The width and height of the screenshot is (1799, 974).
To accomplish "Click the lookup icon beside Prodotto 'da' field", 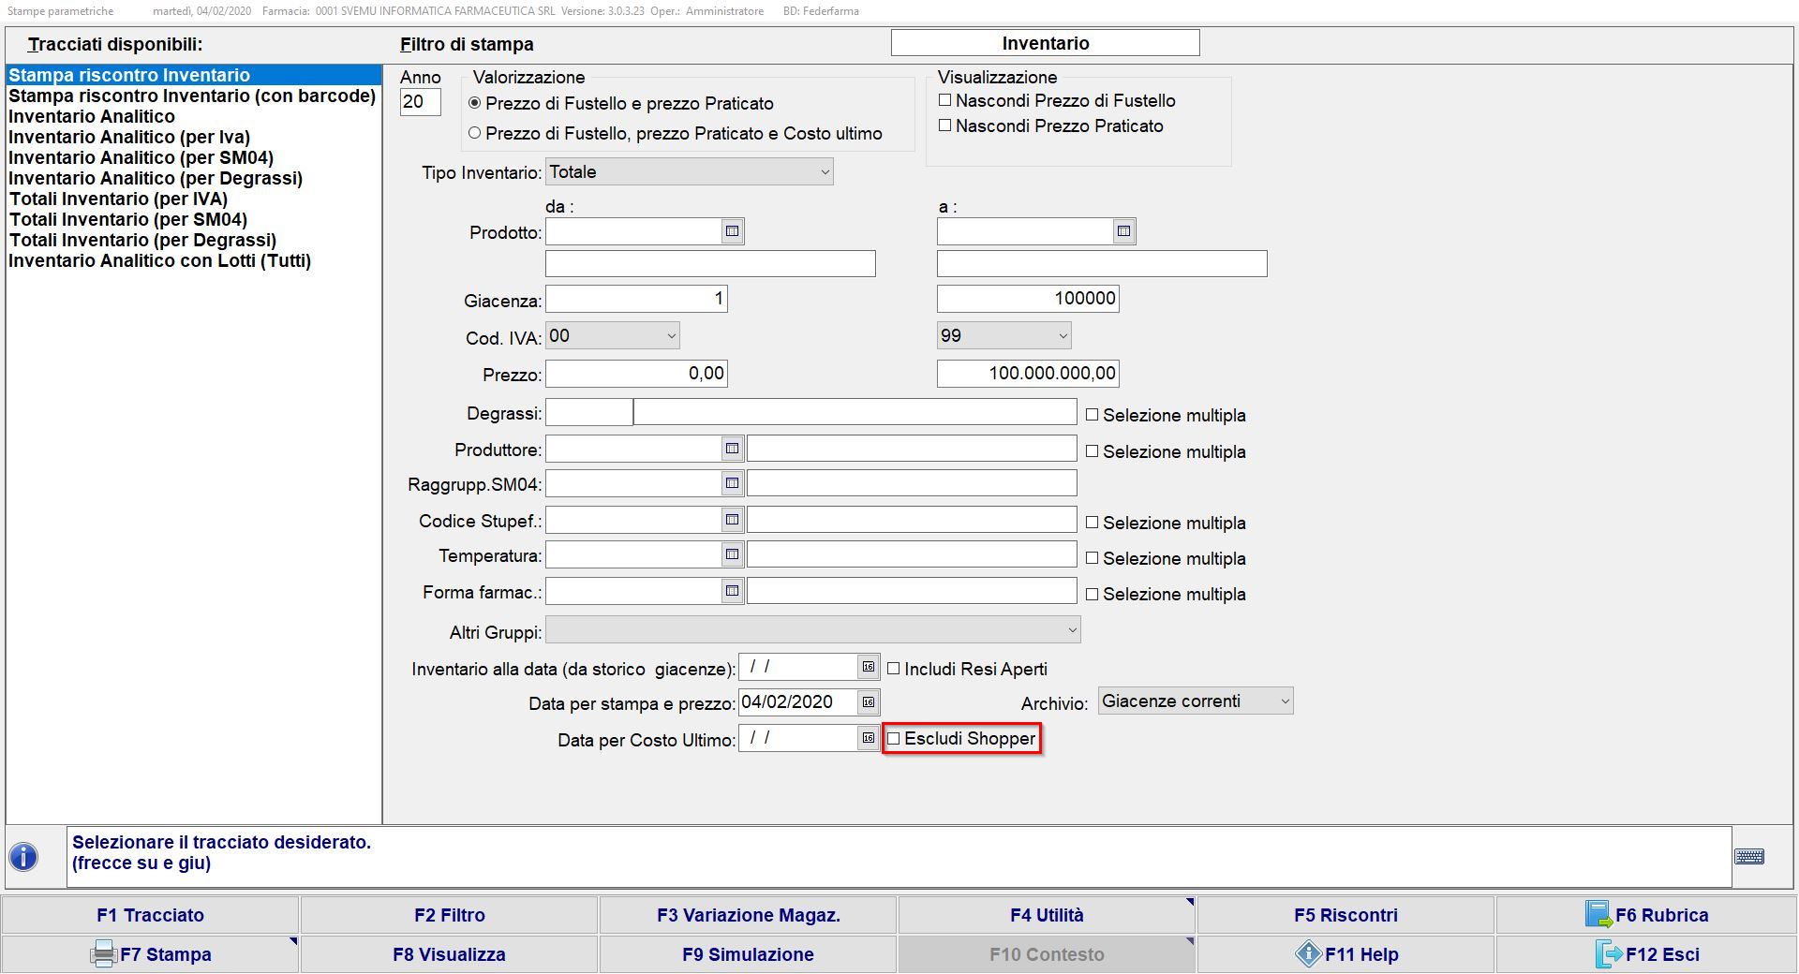I will [x=733, y=231].
